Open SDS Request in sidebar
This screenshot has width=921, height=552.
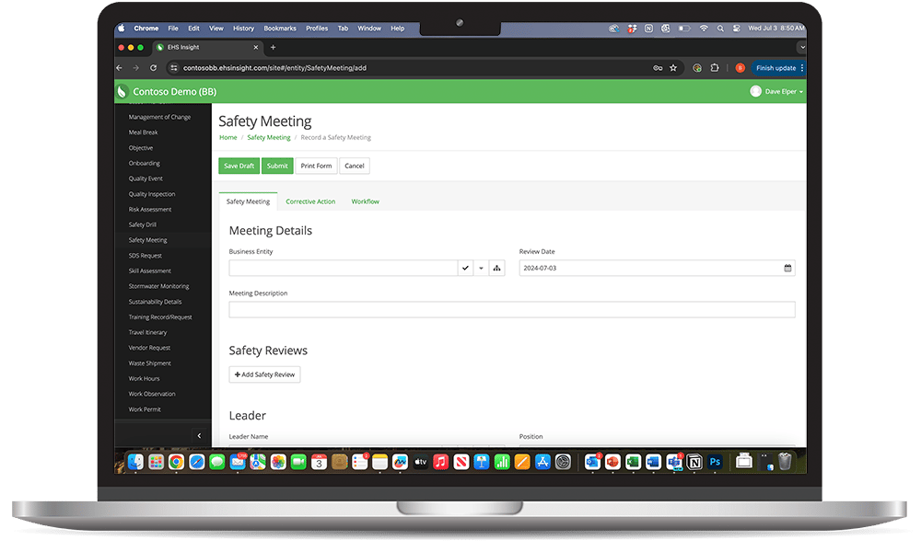pos(146,256)
